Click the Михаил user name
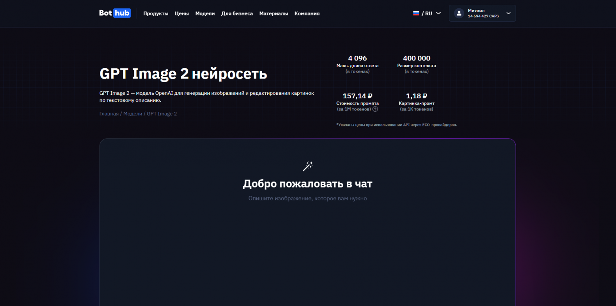616x306 pixels. coord(476,11)
